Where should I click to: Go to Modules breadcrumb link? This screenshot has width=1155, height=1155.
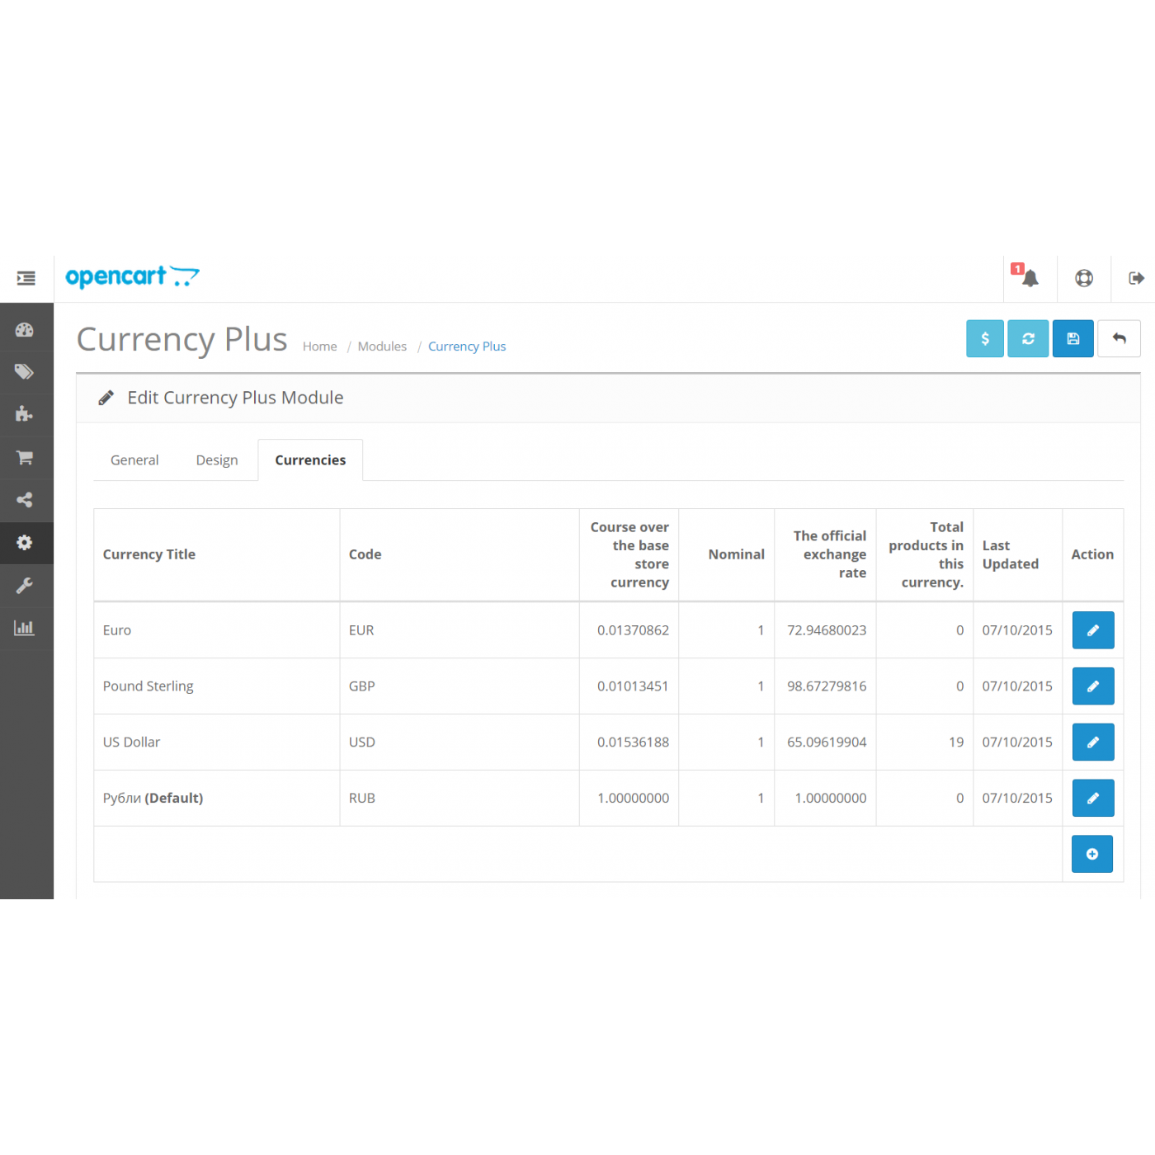click(382, 346)
